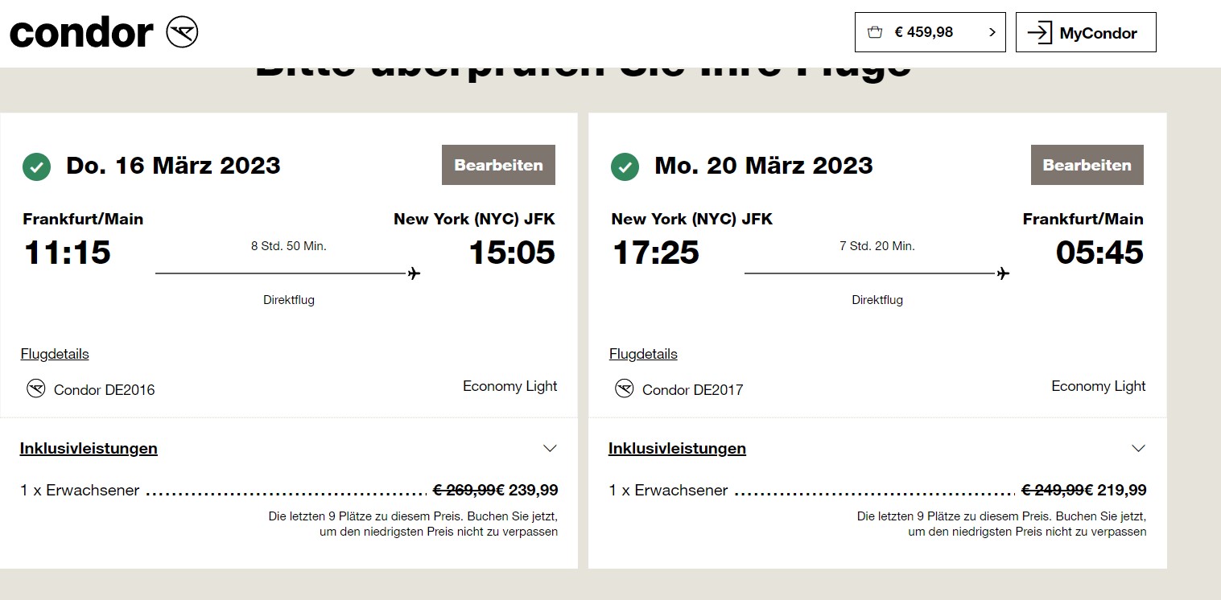
Task: Click the MyCondor login arrow icon
Action: click(1040, 33)
